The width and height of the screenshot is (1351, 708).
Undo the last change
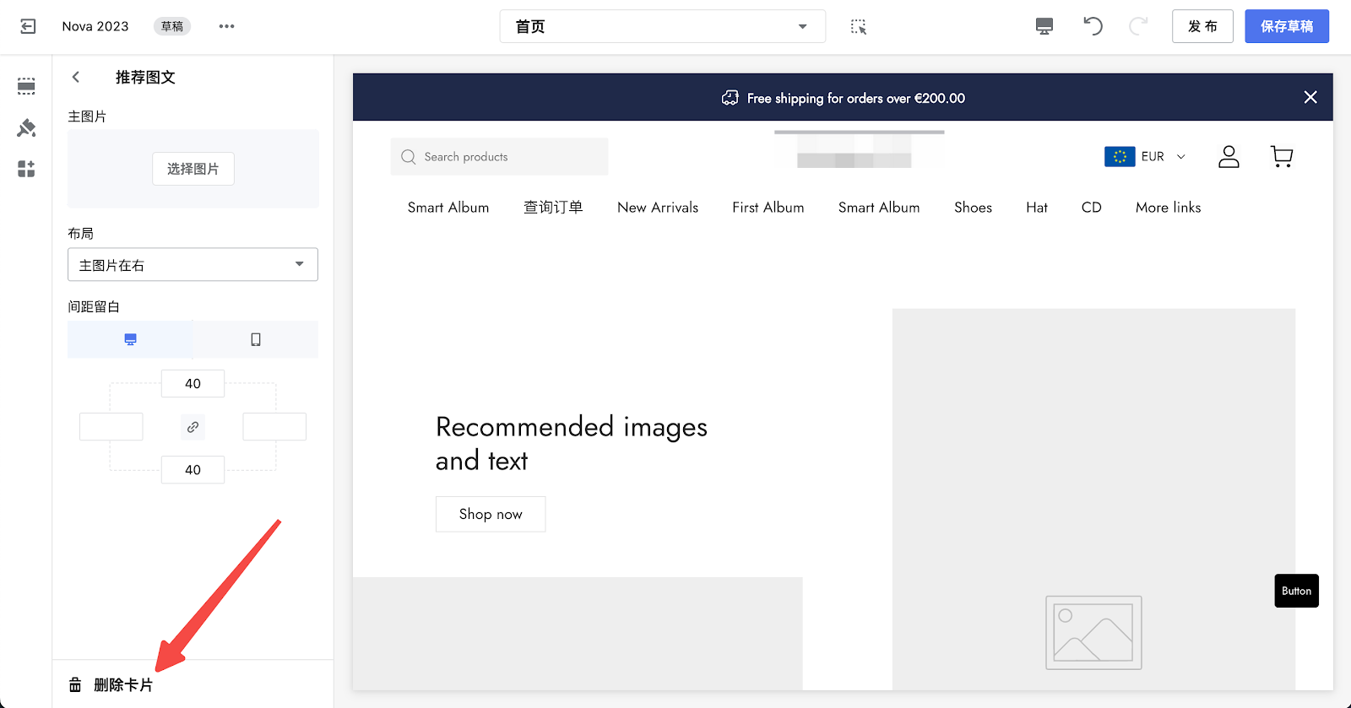pyautogui.click(x=1093, y=26)
